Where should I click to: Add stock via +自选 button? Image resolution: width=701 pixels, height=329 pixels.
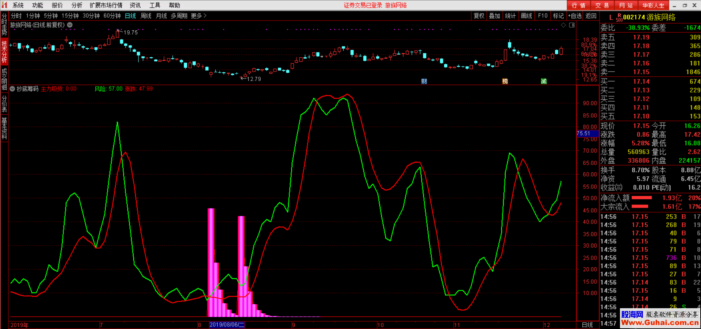[x=575, y=16]
